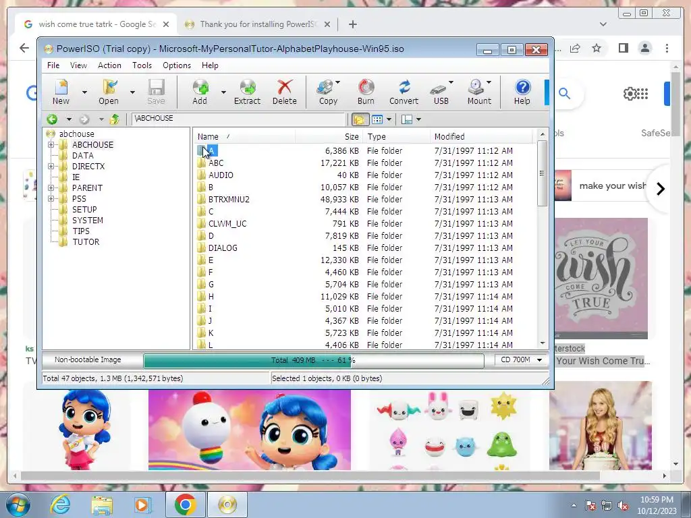Viewport: 691px width, 518px height.
Task: Click Chrome's share page icon
Action: tap(575, 48)
